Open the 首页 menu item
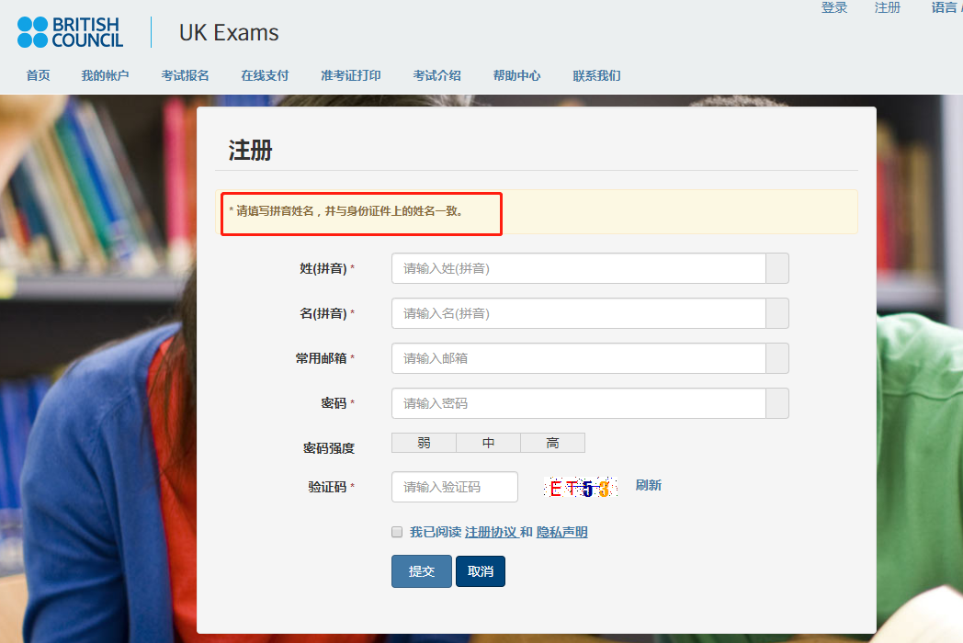This screenshot has width=963, height=643. 38,75
